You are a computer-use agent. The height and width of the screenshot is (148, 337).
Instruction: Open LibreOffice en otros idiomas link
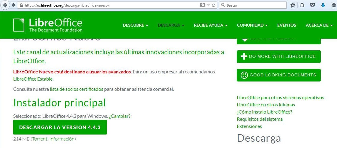pyautogui.click(x=266, y=105)
